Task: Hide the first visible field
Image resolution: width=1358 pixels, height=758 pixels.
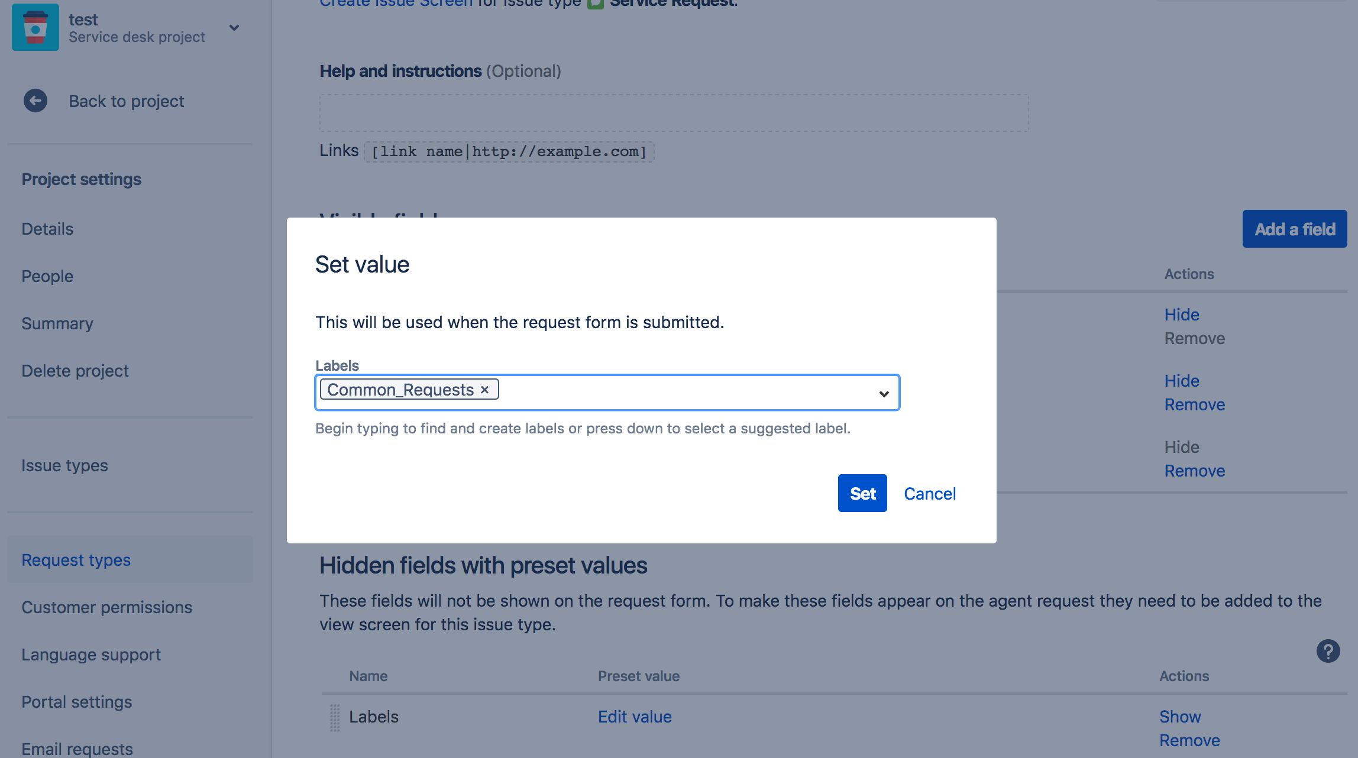Action: click(1181, 314)
